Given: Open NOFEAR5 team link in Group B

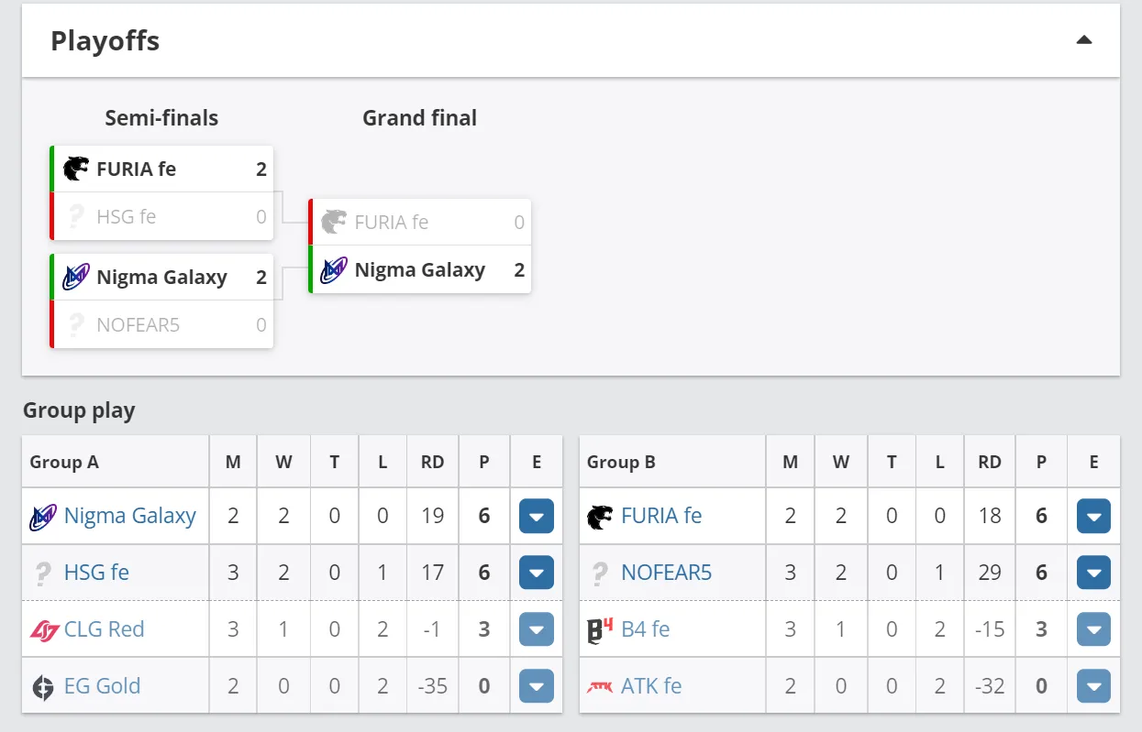Looking at the screenshot, I should (x=667, y=573).
